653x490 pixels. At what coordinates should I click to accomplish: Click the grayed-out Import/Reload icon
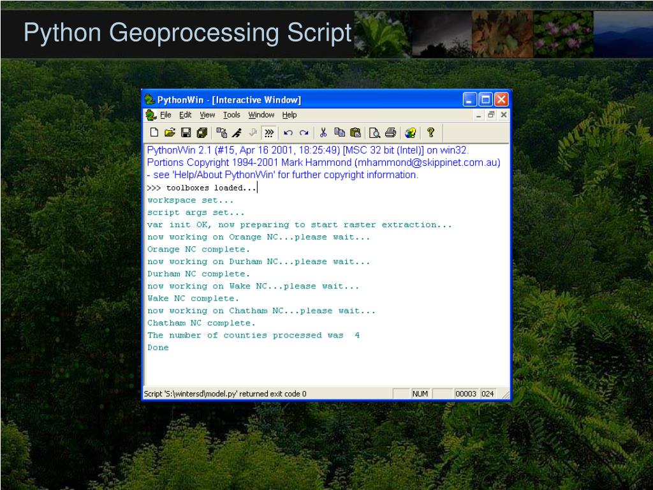click(253, 133)
